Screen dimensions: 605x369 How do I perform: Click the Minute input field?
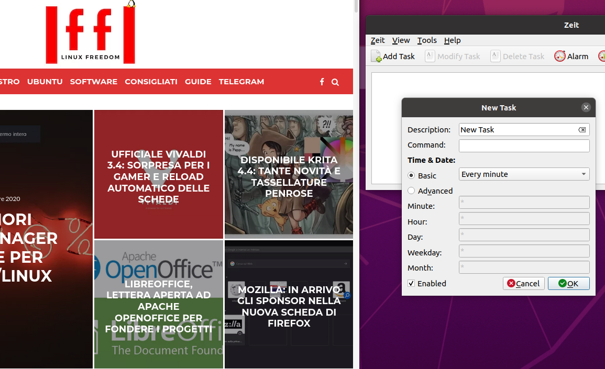coord(524,202)
